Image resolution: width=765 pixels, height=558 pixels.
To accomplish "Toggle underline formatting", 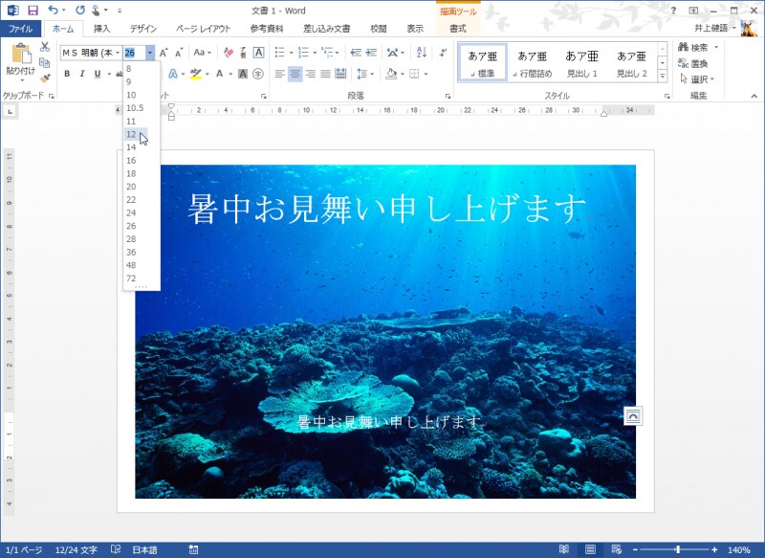I will coord(98,73).
